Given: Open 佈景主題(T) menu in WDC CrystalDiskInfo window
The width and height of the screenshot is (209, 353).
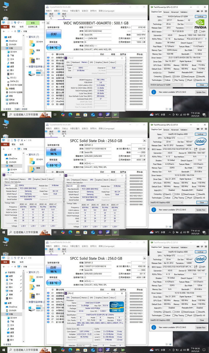Looking at the screenshot, I should 75,10.
